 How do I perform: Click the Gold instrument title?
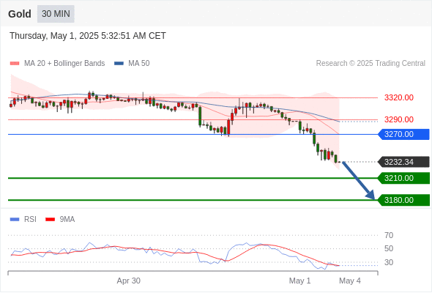pos(20,14)
